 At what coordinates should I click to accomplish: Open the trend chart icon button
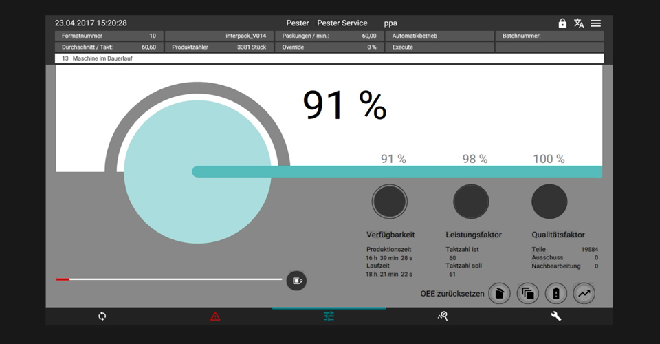point(584,294)
